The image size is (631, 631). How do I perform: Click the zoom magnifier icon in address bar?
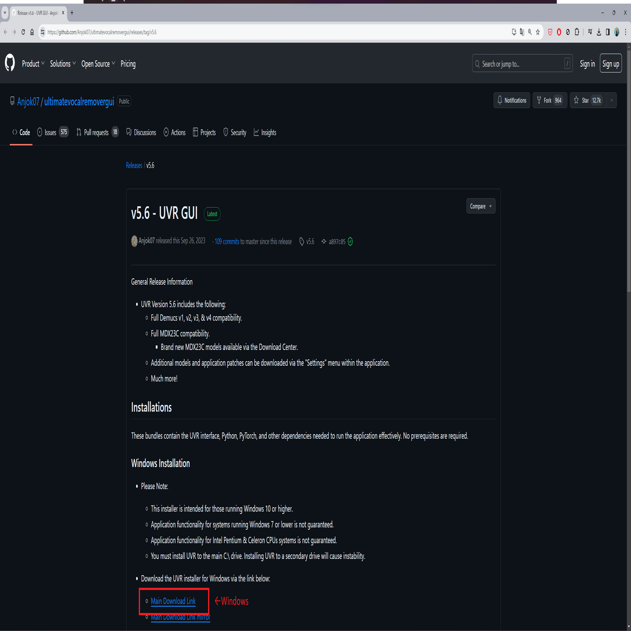[530, 32]
